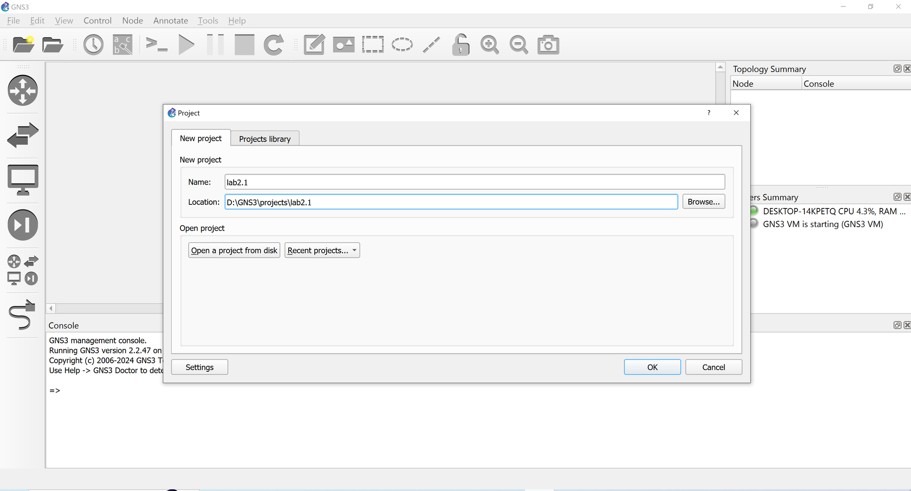911x491 pixels.
Task: Select the Draw ellipse tool
Action: click(x=402, y=45)
